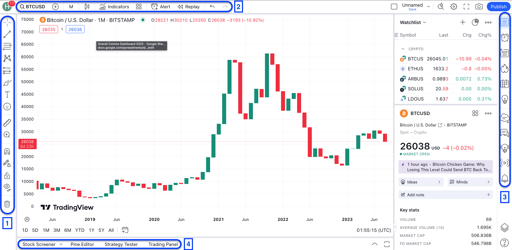
Task: Click the Publish button
Action: (498, 6)
